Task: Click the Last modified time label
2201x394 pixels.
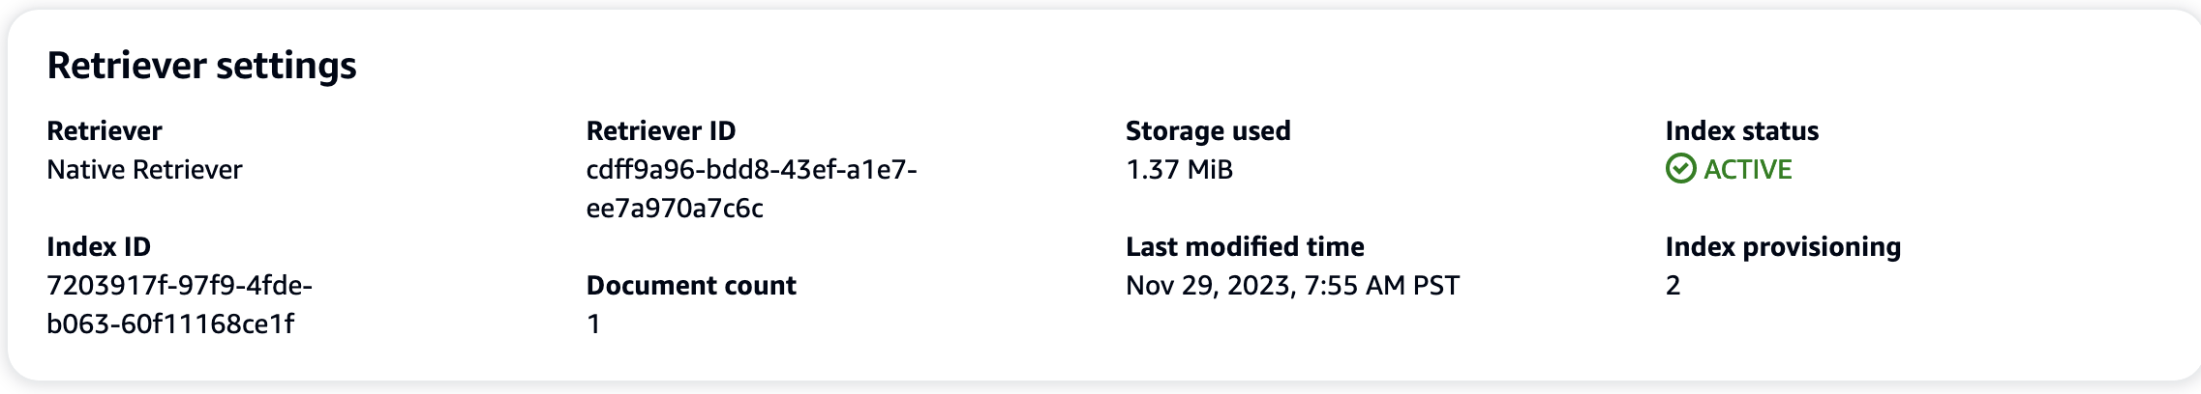Action: tap(1245, 246)
